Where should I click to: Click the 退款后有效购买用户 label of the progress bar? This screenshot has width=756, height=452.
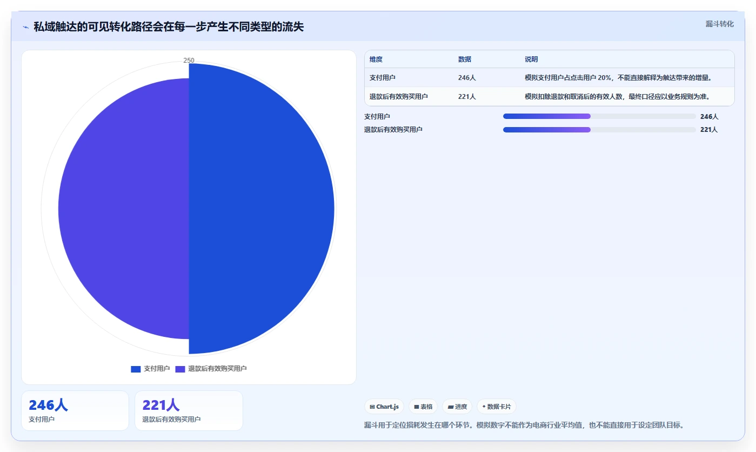pos(393,130)
